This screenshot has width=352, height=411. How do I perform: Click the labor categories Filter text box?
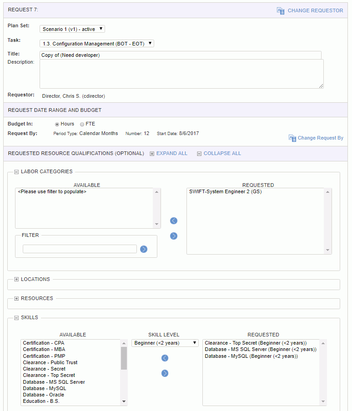80,249
